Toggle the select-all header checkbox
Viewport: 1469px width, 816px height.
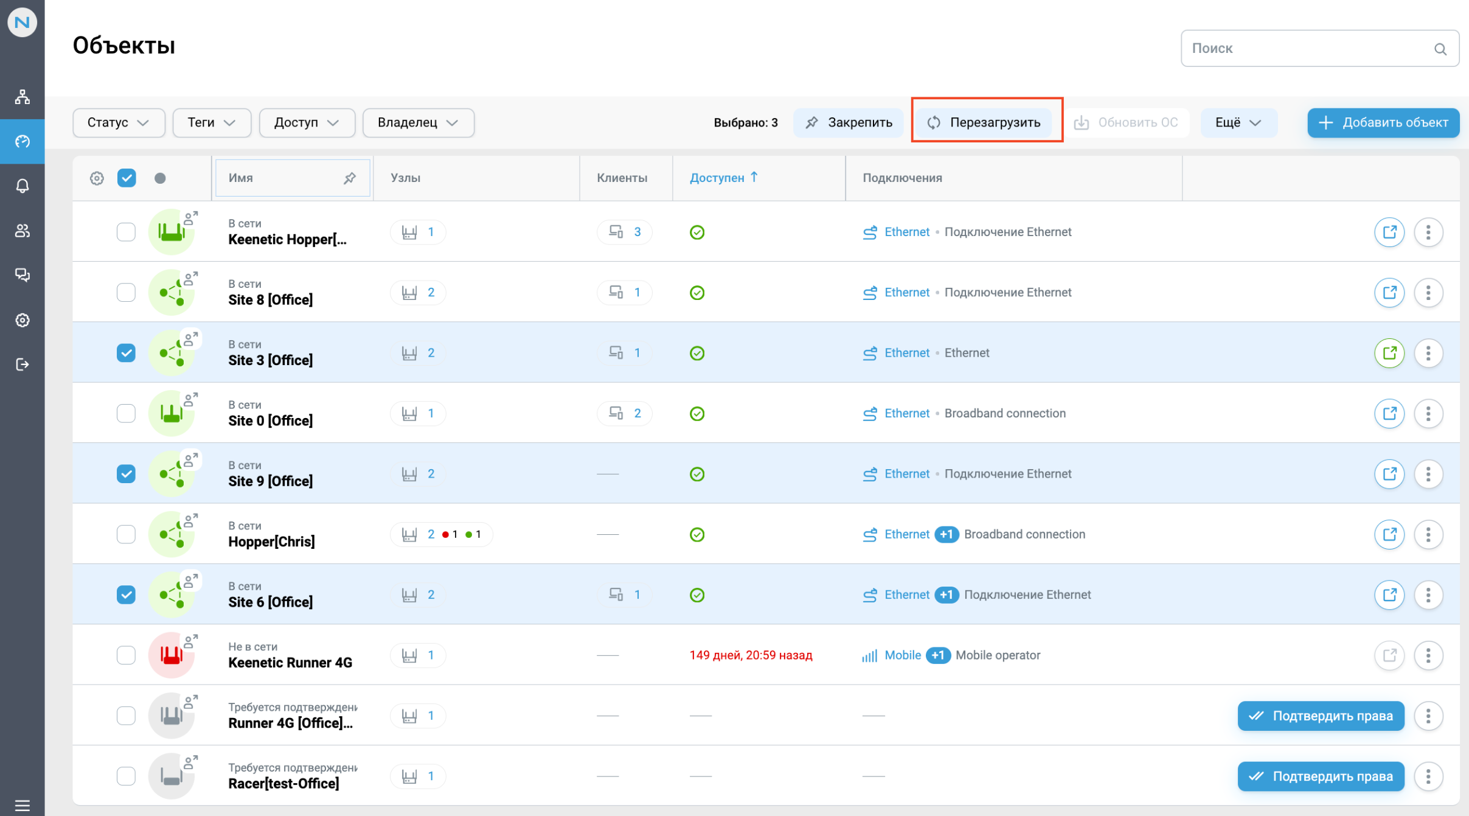(127, 178)
